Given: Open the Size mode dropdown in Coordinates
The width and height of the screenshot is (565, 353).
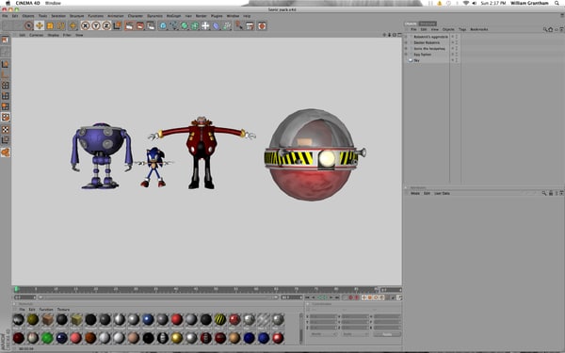Looking at the screenshot, I should click(x=355, y=334).
